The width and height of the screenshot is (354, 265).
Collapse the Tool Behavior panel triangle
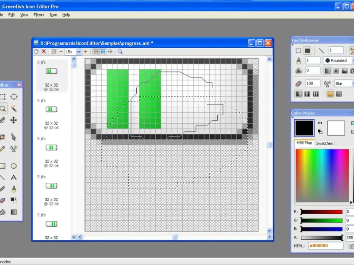coord(292,45)
